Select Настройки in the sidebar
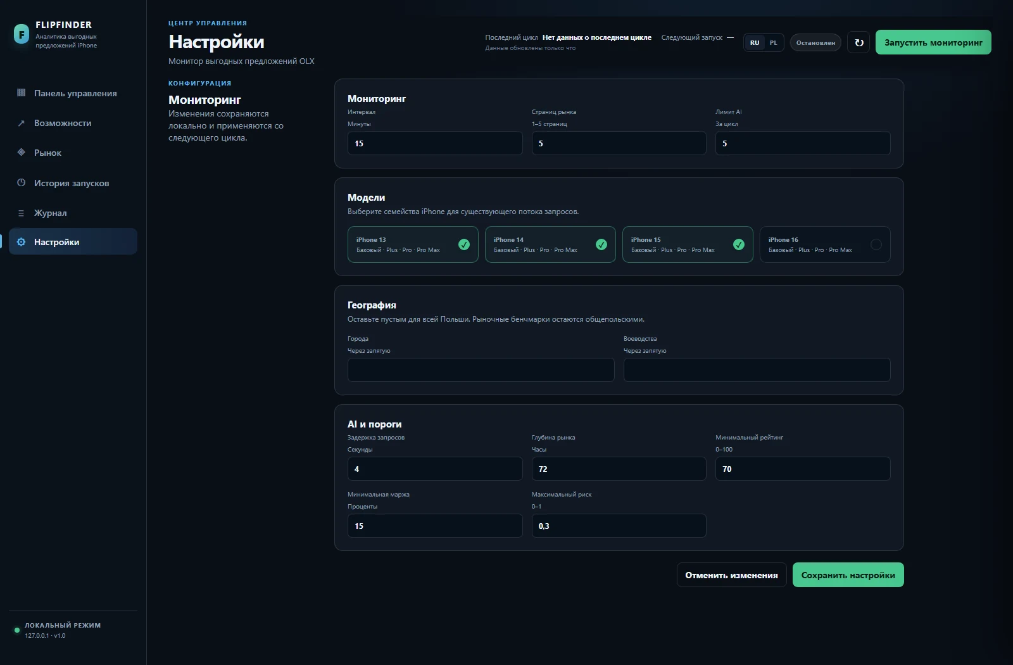 pos(73,242)
